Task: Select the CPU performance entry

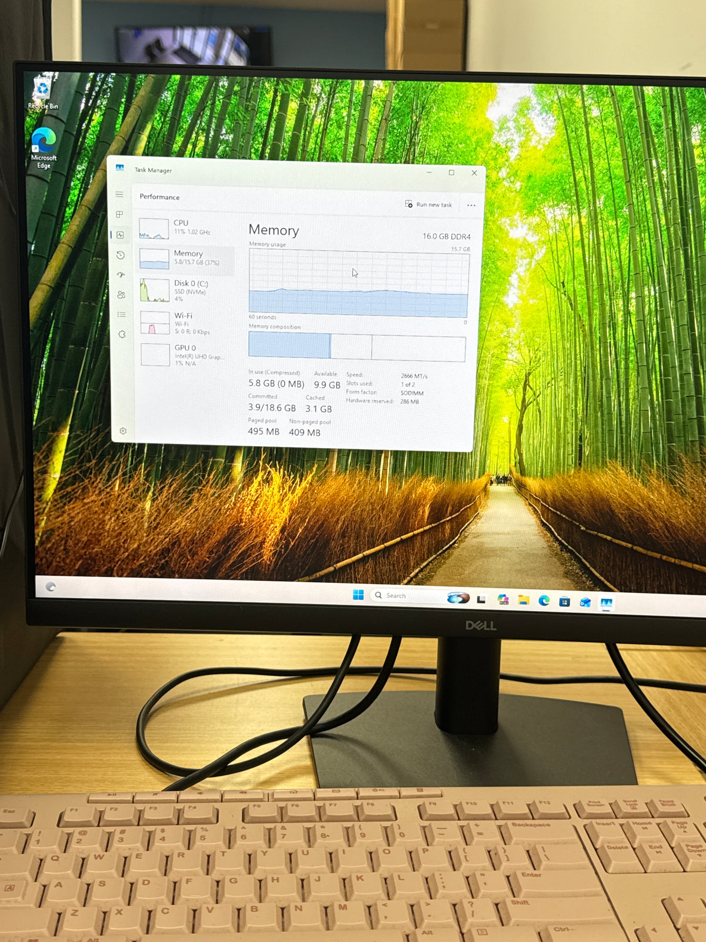Action: click(186, 228)
